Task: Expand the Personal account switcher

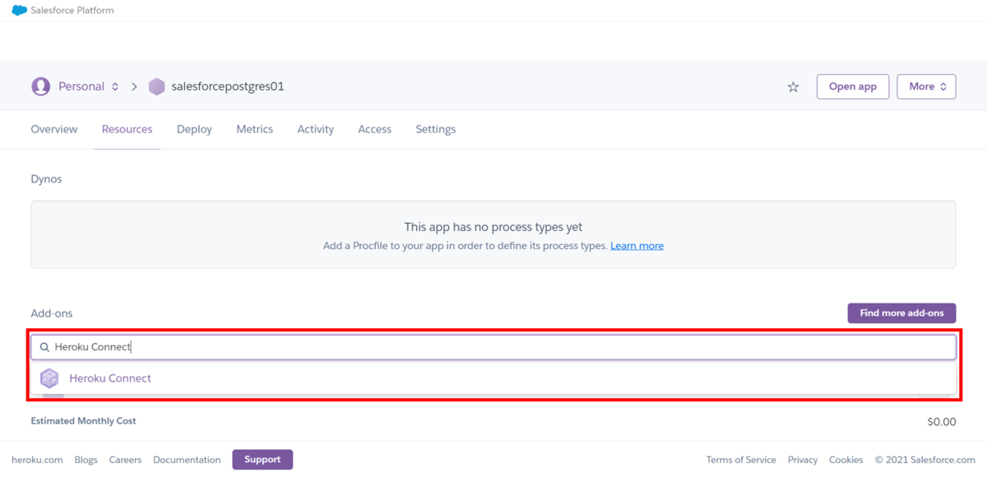Action: point(115,86)
